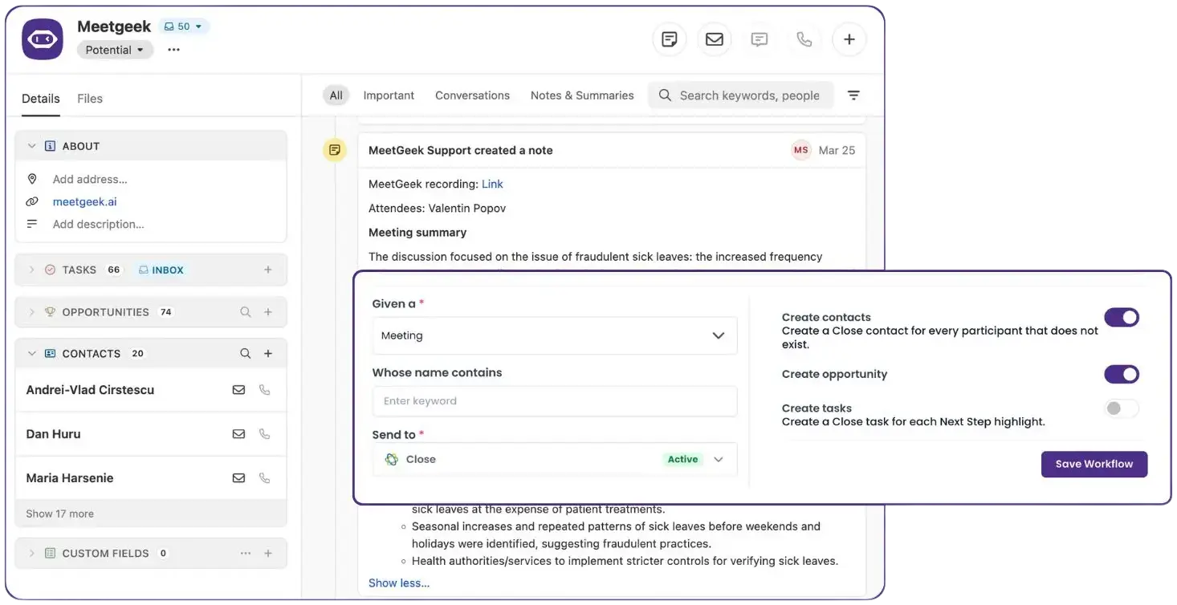Select the Conversations filter tab
This screenshot has width=1177, height=605.
(472, 95)
